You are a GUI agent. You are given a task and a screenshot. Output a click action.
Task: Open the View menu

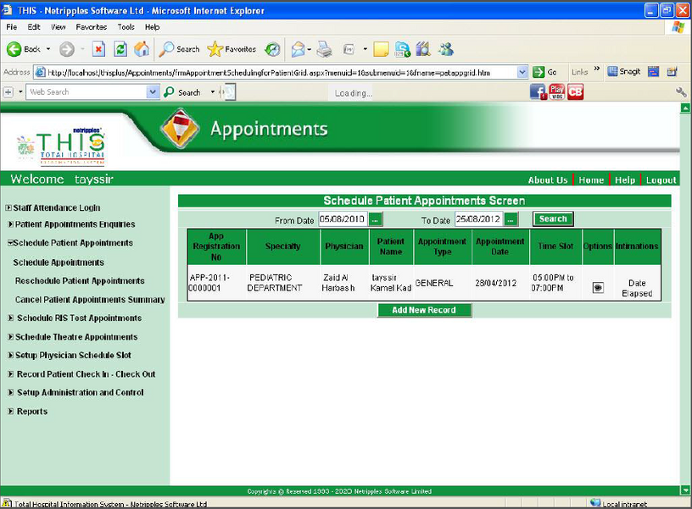pos(58,27)
